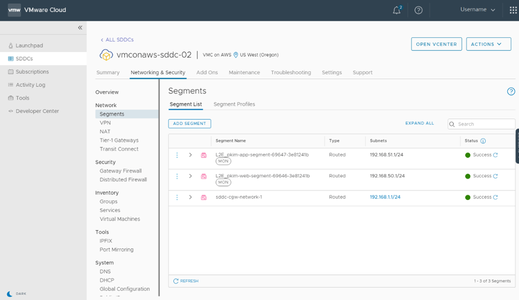
Task: Open the Troubleshooting tab
Action: (291, 72)
